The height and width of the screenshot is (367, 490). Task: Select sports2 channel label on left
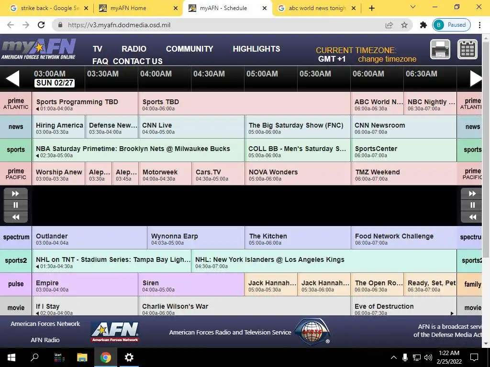click(x=16, y=260)
